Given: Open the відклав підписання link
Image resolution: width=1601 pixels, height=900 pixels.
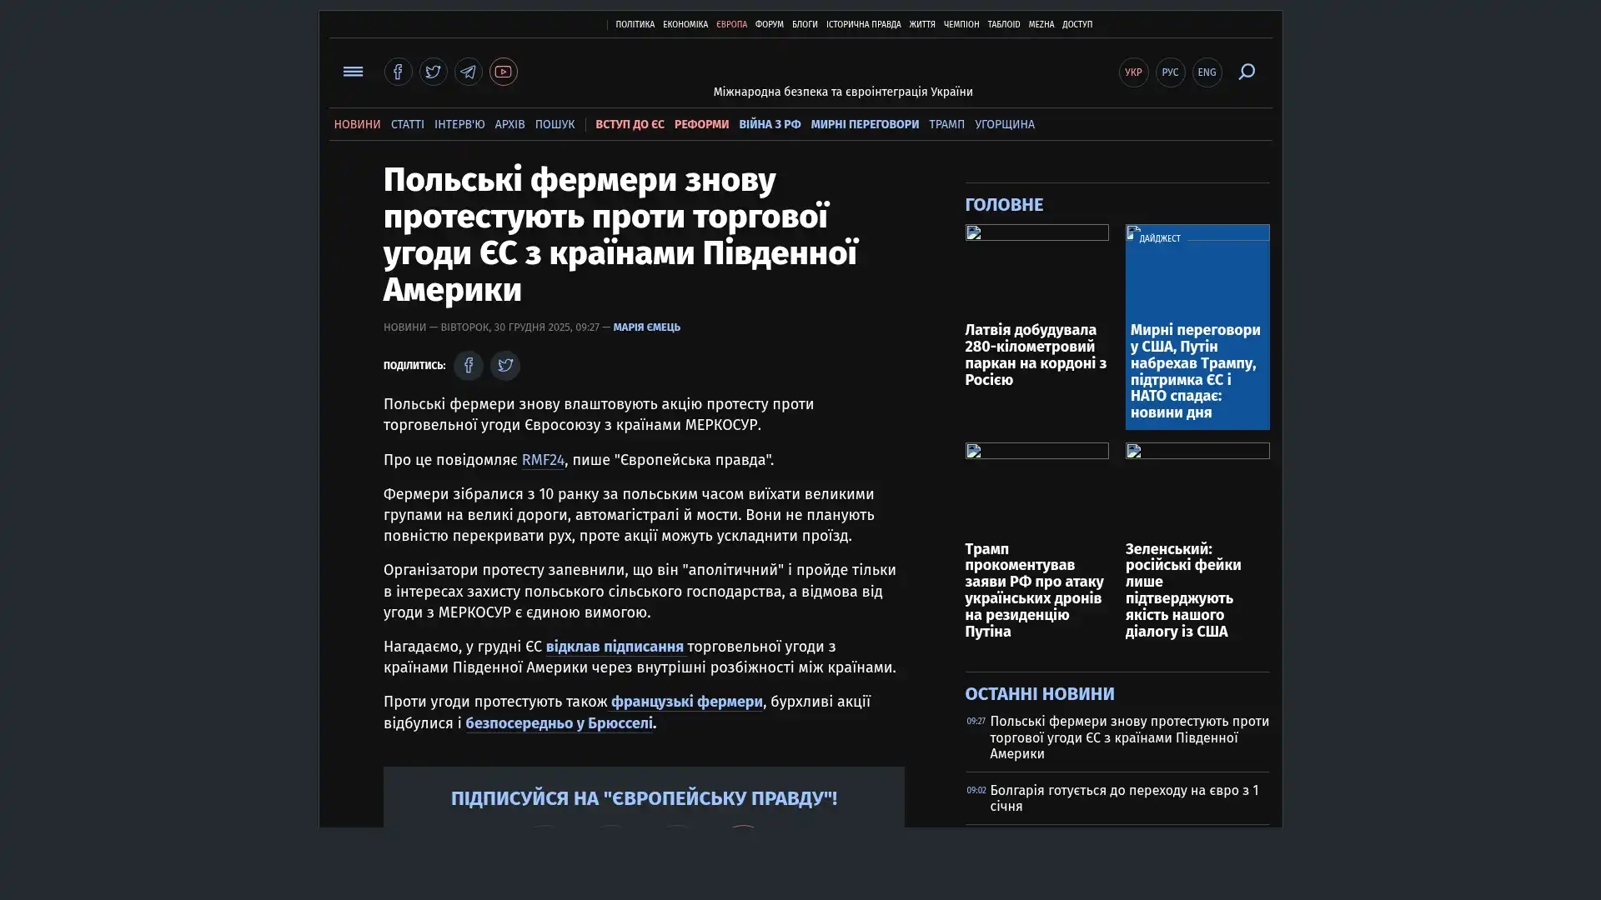Looking at the screenshot, I should pos(614,647).
